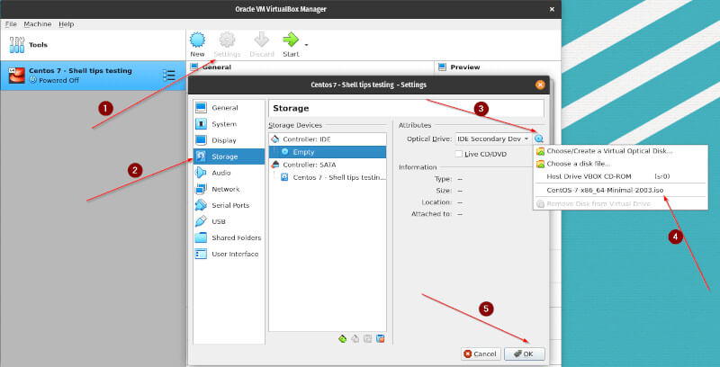This screenshot has width=720, height=367.
Task: Click the Settings gear toolbar icon
Action: coord(227,40)
